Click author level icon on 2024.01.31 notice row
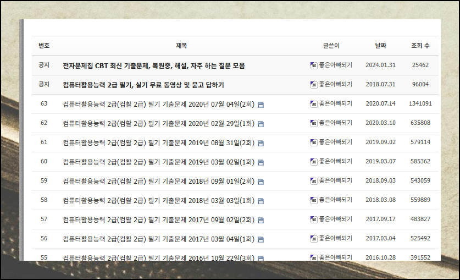This screenshot has height=280, width=460. point(314,65)
